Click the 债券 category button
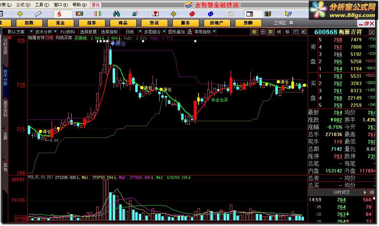379x226 pixels. [x=91, y=23]
